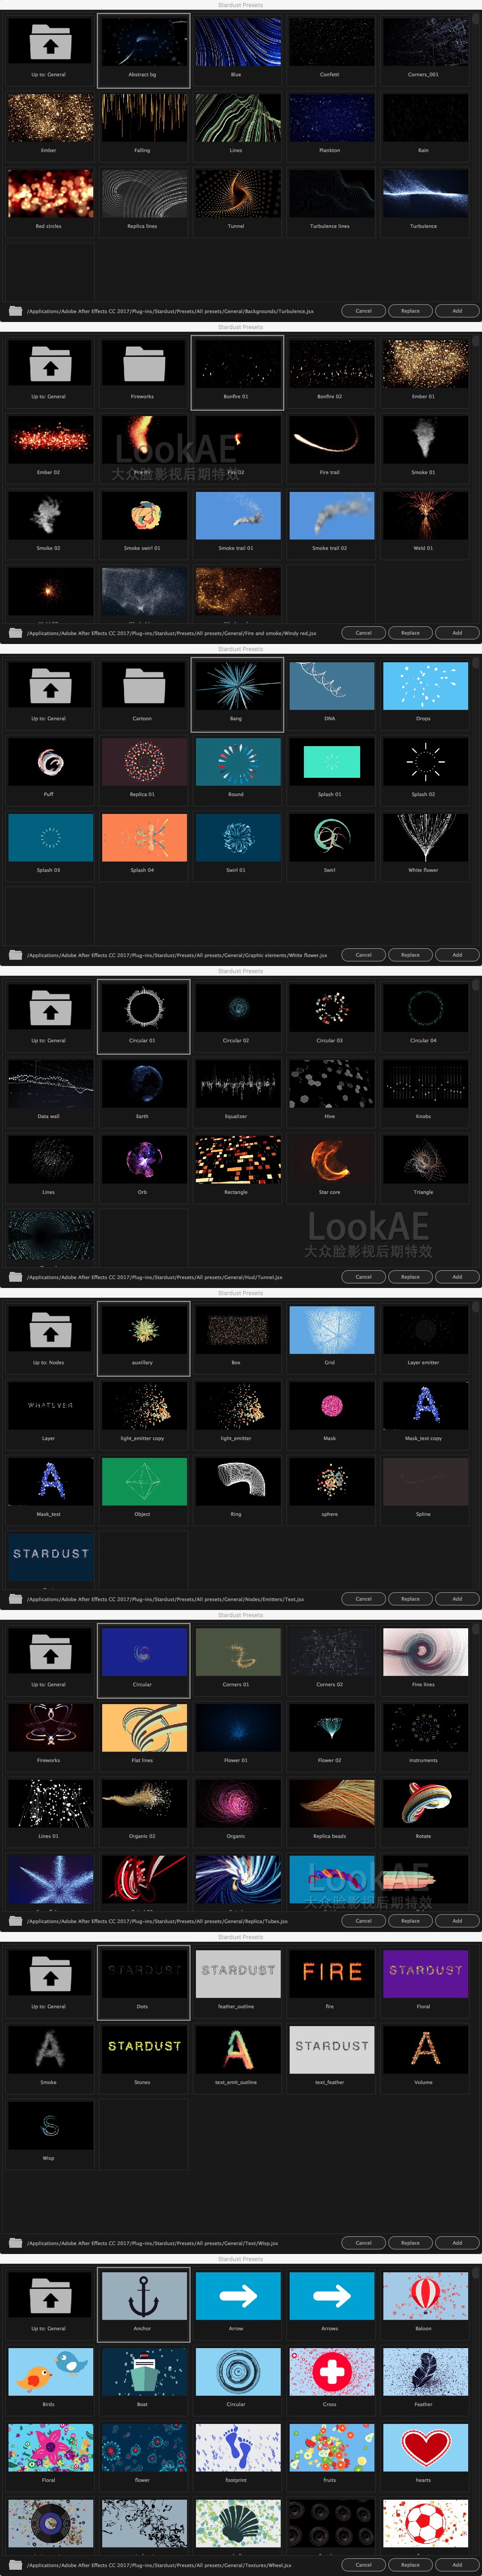Select the Smoke trail 02 preset
The height and width of the screenshot is (2576, 482).
331,516
